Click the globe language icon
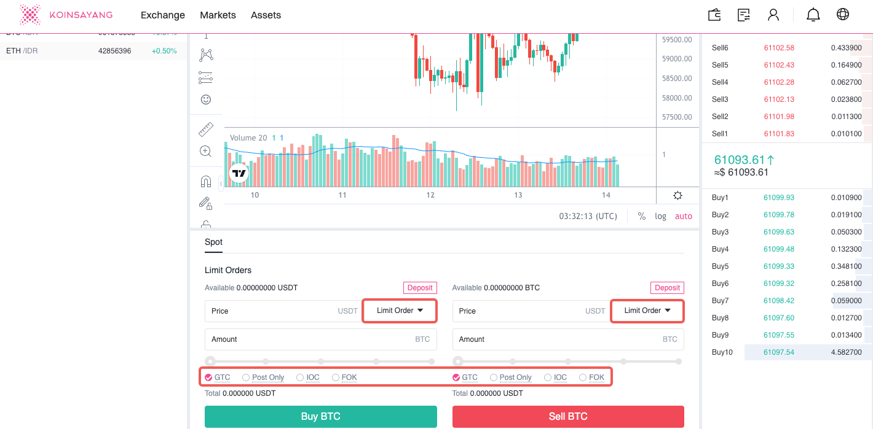Image resolution: width=873 pixels, height=429 pixels. coord(843,15)
